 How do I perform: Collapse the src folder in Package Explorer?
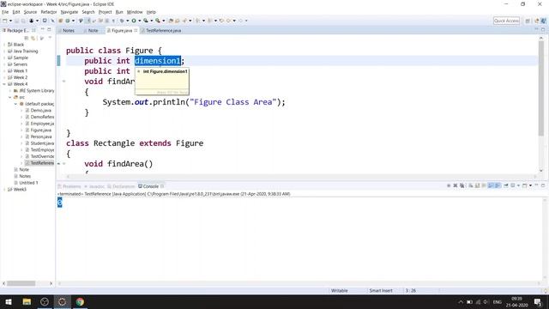pos(10,97)
